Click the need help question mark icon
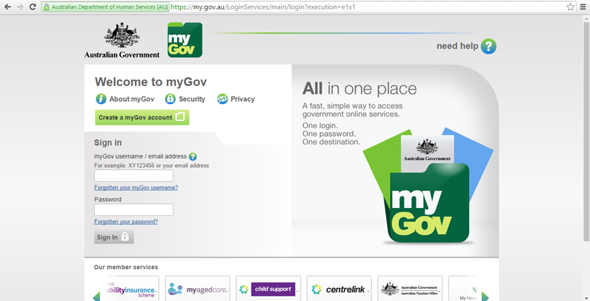The width and height of the screenshot is (590, 301). (x=489, y=46)
